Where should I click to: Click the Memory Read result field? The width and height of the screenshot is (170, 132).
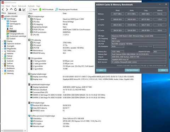118,14
